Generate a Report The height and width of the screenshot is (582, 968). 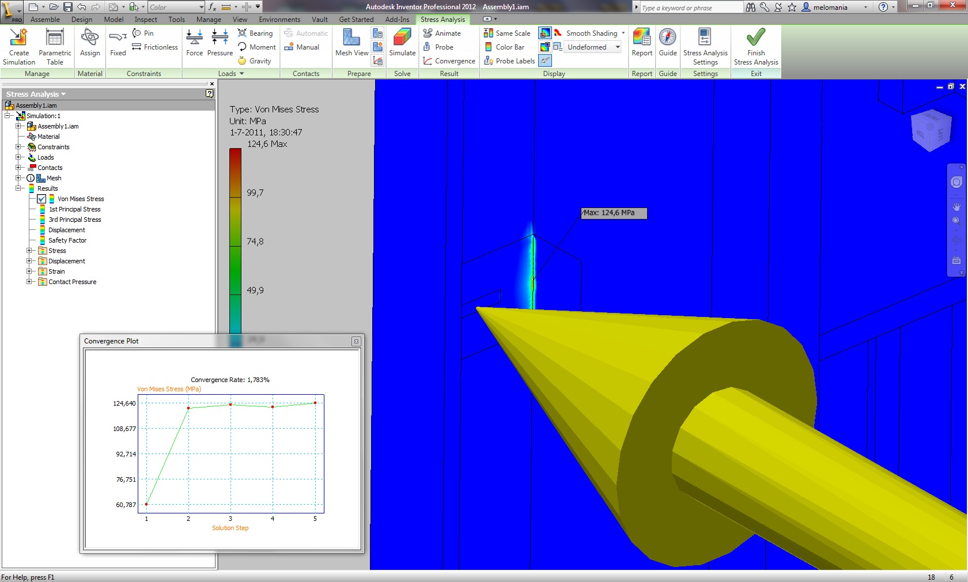[641, 46]
